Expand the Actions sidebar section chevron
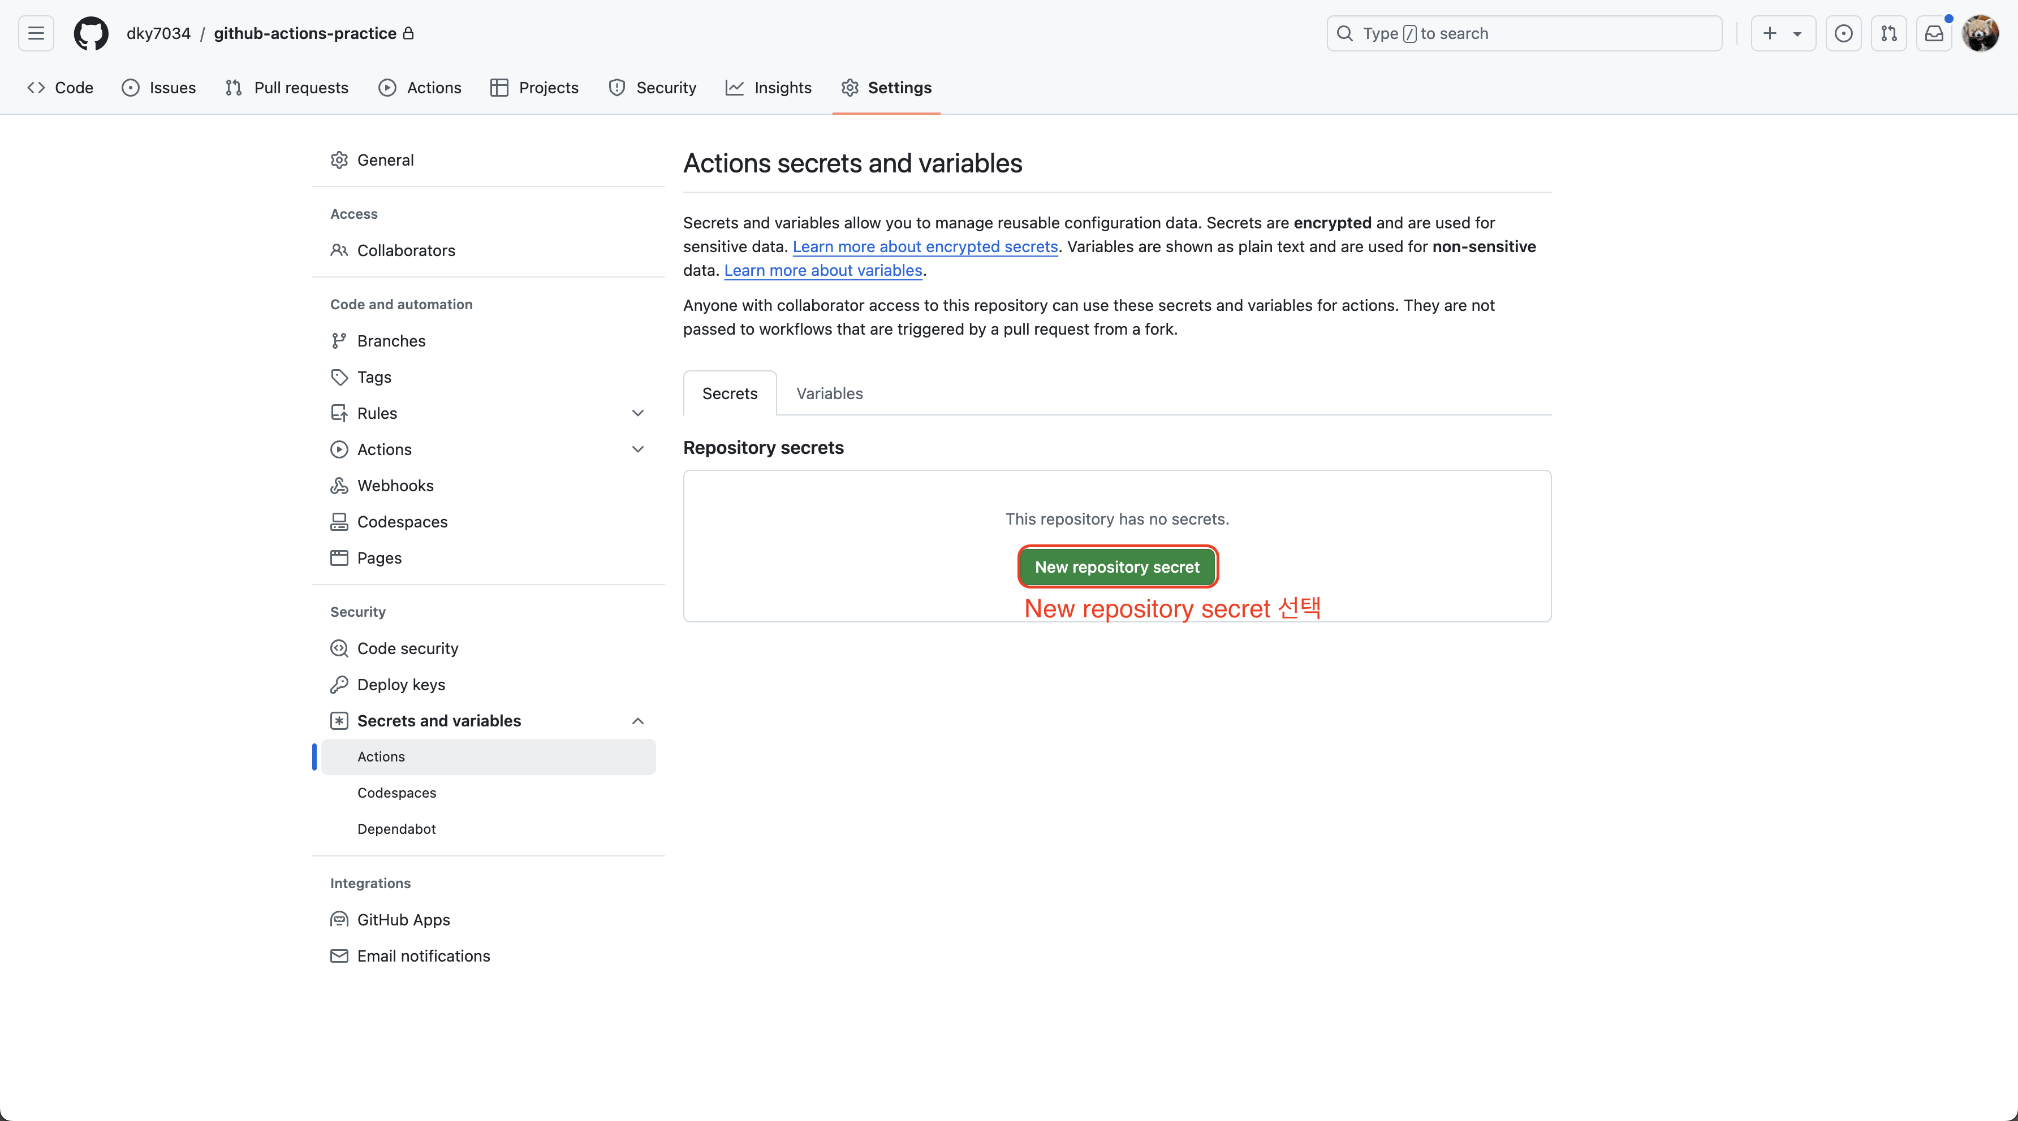 (x=637, y=449)
